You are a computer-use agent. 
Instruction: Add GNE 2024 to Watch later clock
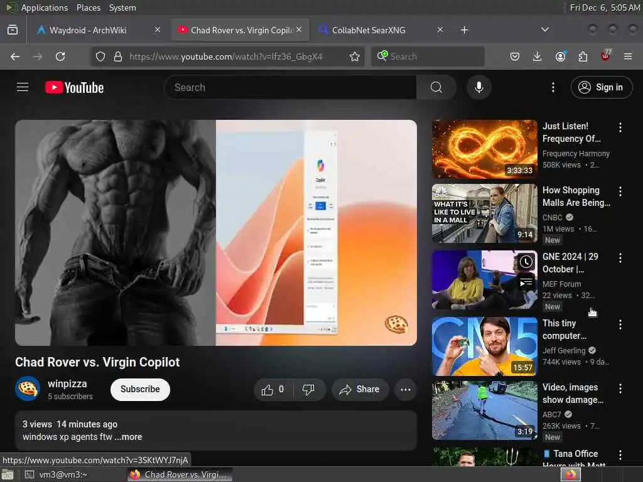coord(526,262)
